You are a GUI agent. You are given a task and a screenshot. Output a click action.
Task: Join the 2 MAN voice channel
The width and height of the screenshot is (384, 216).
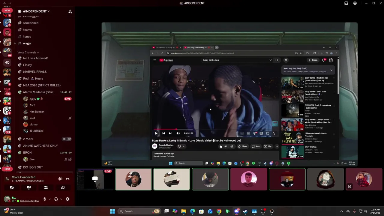(28, 139)
